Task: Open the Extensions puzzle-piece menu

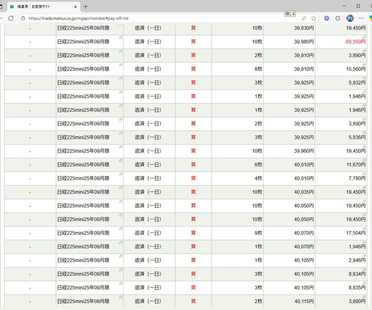Action: click(x=338, y=18)
